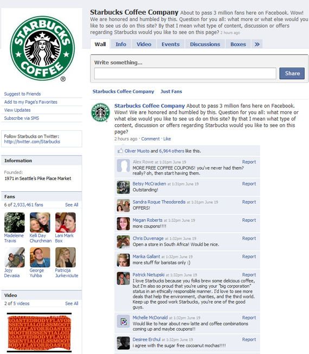309x354 pixels.
Task: Report Patrick Nietupski's comment
Action: point(249,275)
